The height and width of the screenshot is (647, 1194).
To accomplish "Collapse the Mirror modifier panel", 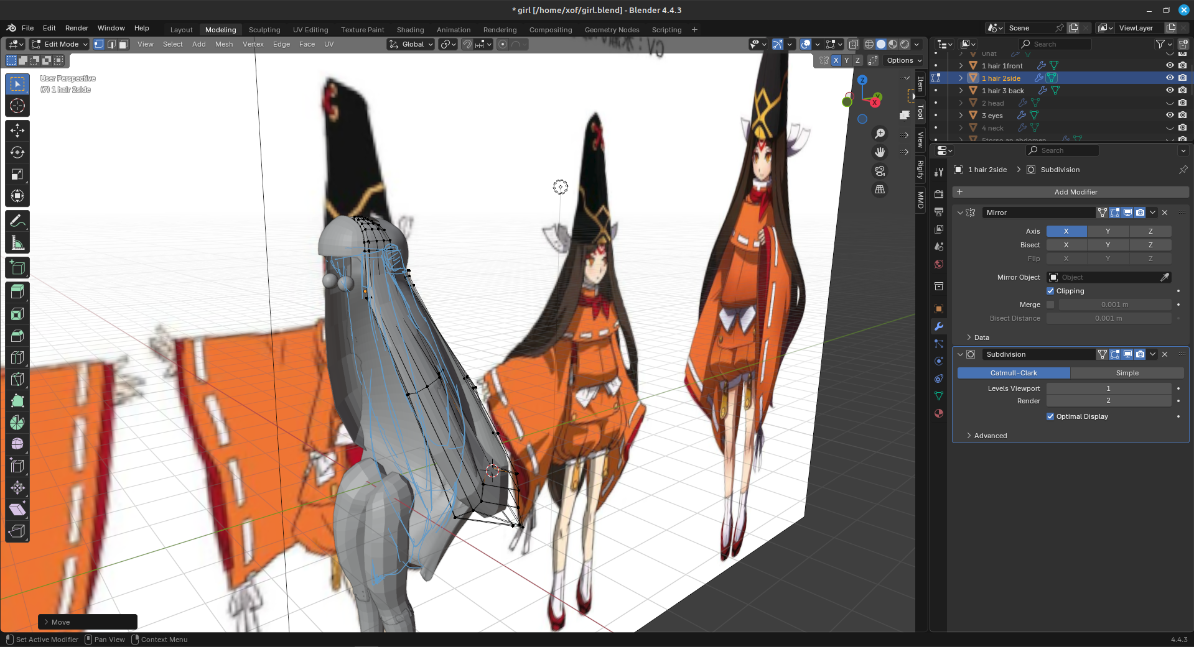I will coord(960,213).
